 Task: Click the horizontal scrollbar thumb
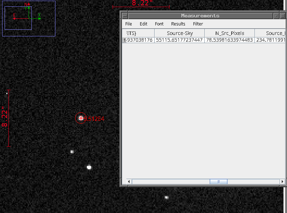coord(219,182)
